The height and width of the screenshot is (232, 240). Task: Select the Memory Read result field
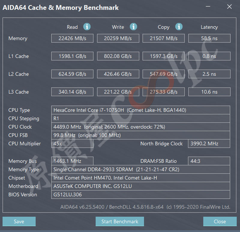[72, 38]
